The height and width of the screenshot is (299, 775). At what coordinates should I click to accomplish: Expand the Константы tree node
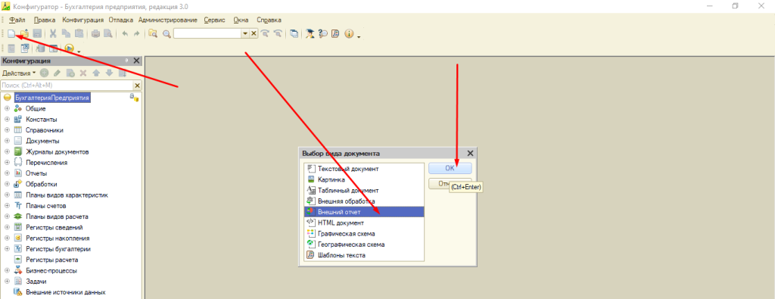(x=7, y=120)
